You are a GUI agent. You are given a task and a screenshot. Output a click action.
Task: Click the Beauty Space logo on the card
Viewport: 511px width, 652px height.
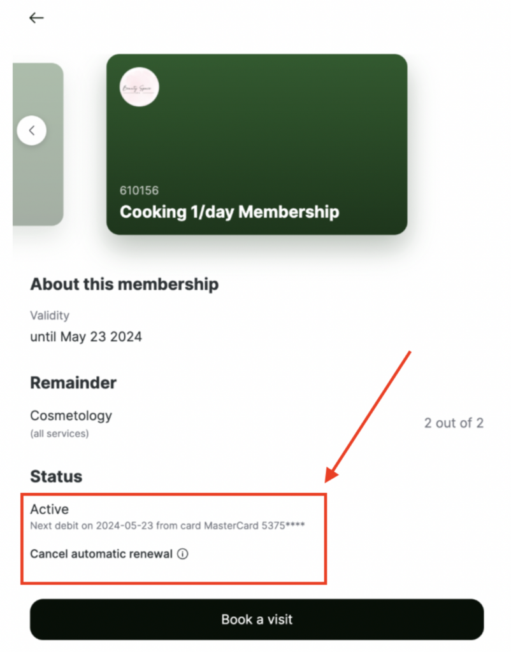[139, 87]
